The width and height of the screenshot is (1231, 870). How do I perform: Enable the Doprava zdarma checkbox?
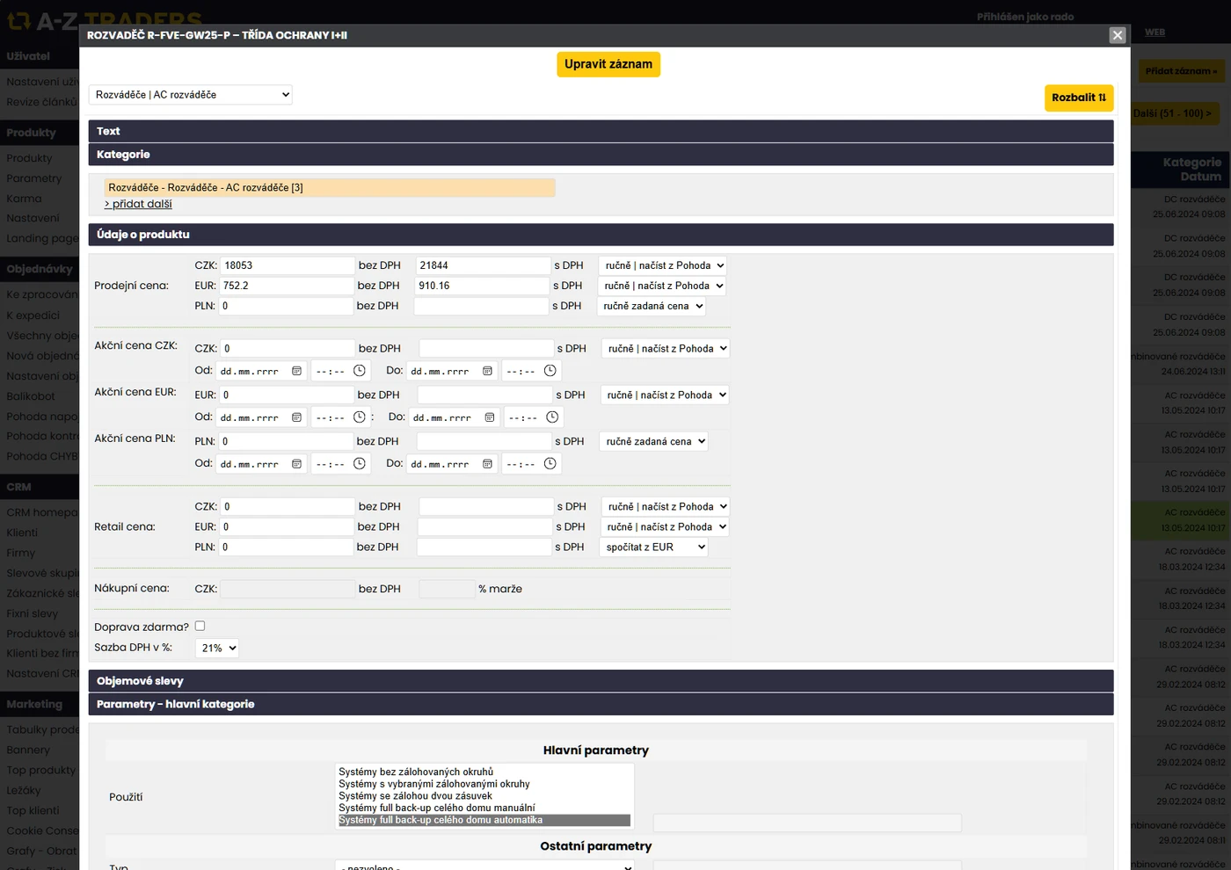click(x=200, y=626)
